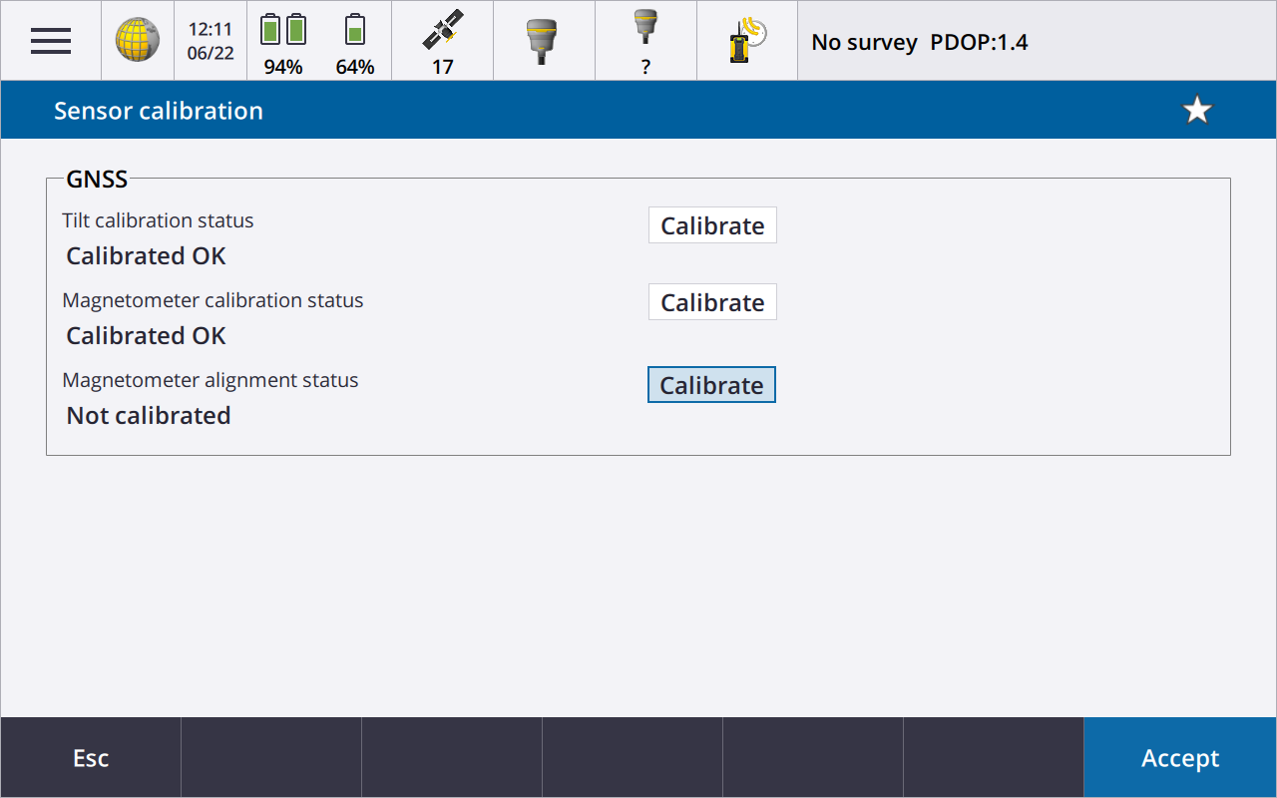Open the satellites icon showing 17
This screenshot has height=798, width=1277.
[442, 41]
